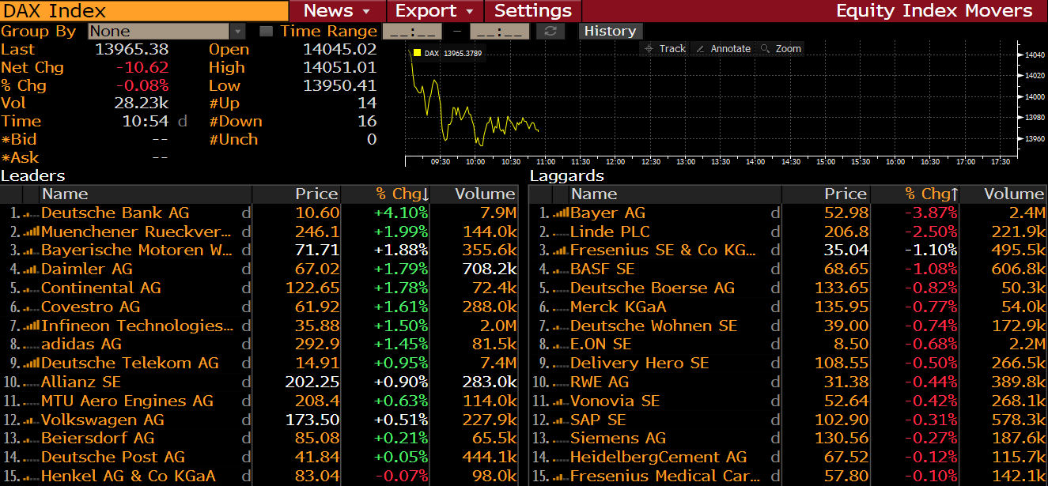The height and width of the screenshot is (486, 1048).
Task: Open the Linde PLC laggard row
Action: coord(789,232)
